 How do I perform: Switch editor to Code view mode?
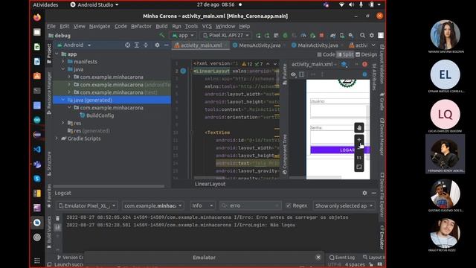point(326,54)
